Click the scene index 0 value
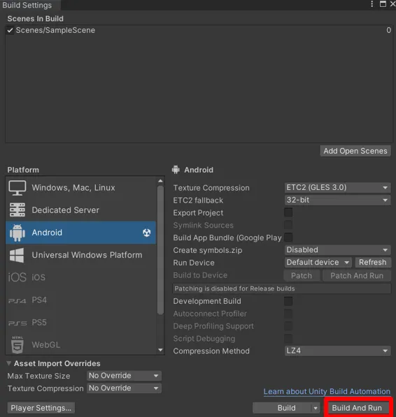The image size is (396, 417). coord(389,30)
